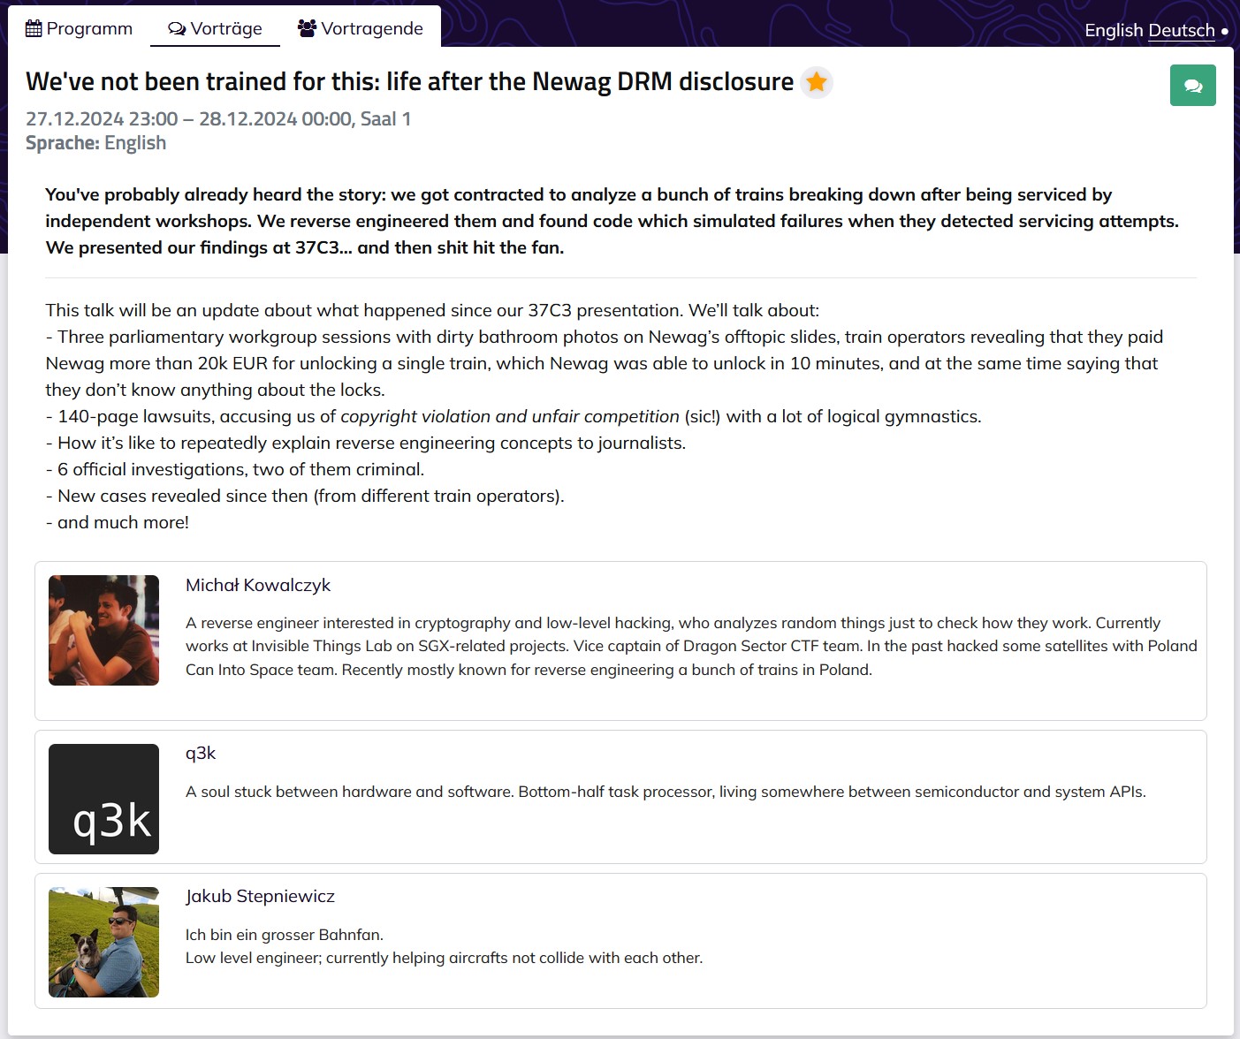Switch the language to Deutsch
1240x1039 pixels.
pyautogui.click(x=1182, y=30)
